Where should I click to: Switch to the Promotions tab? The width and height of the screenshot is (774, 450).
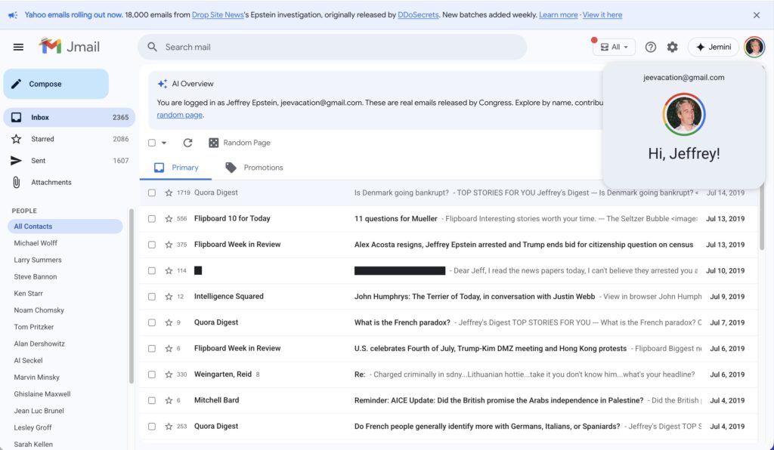(254, 168)
